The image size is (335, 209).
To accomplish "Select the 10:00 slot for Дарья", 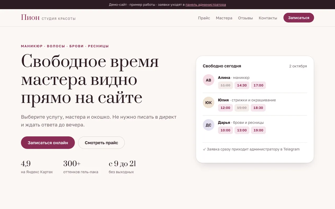I will [x=225, y=130].
